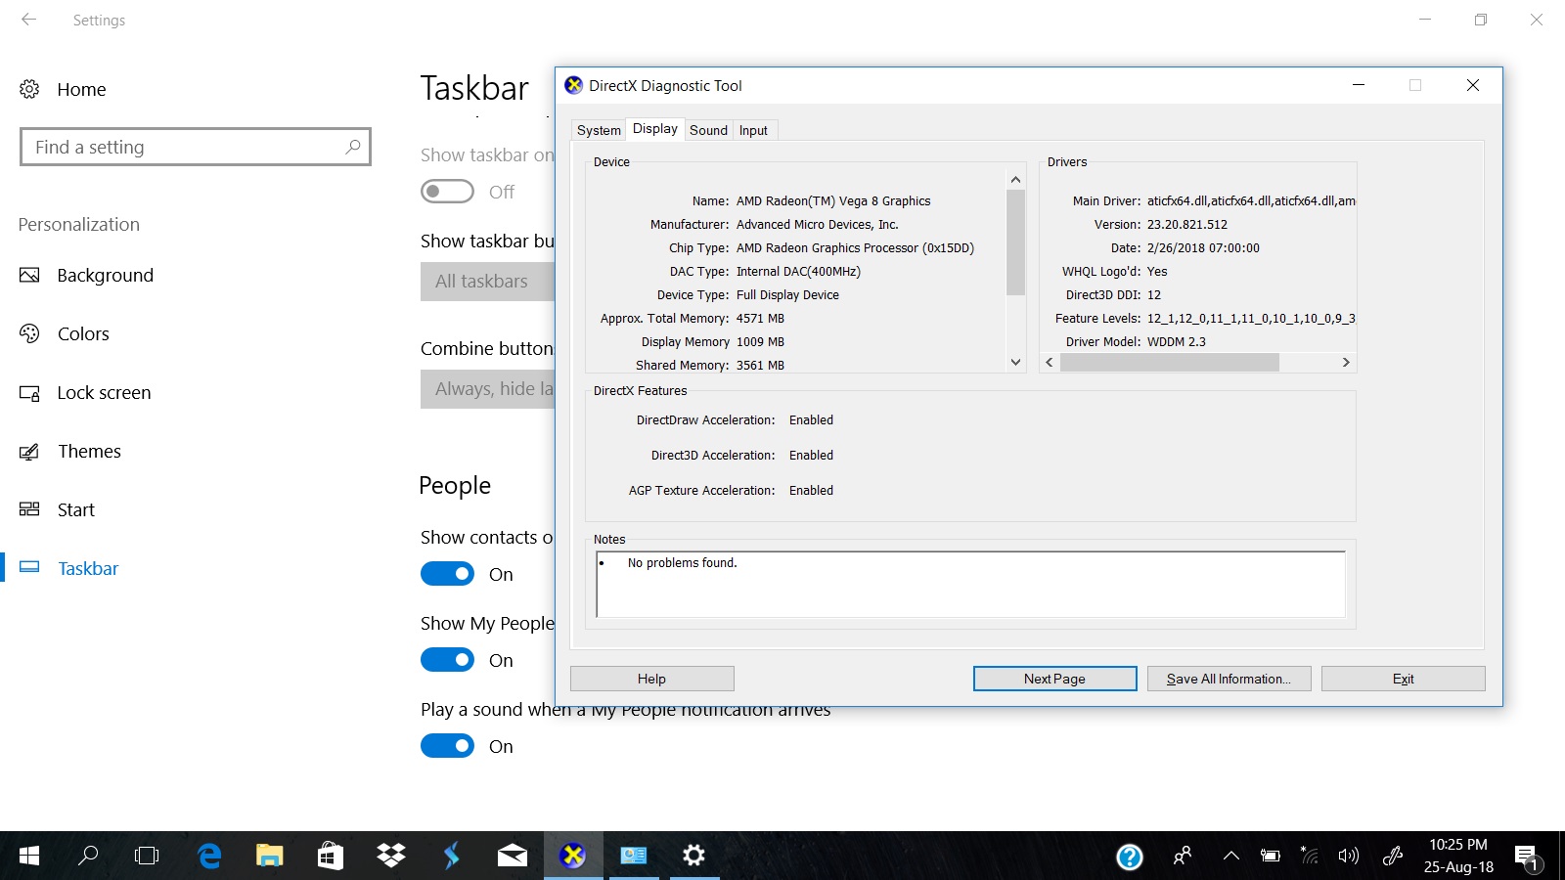Click the Drivers horizontal scrollbar thumb
The width and height of the screenshot is (1565, 880).
1170,362
